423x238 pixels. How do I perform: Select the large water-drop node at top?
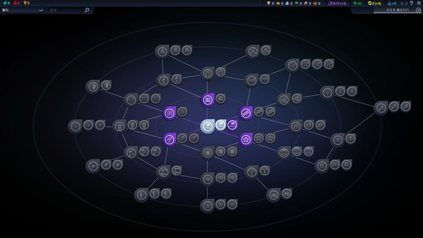[162, 52]
